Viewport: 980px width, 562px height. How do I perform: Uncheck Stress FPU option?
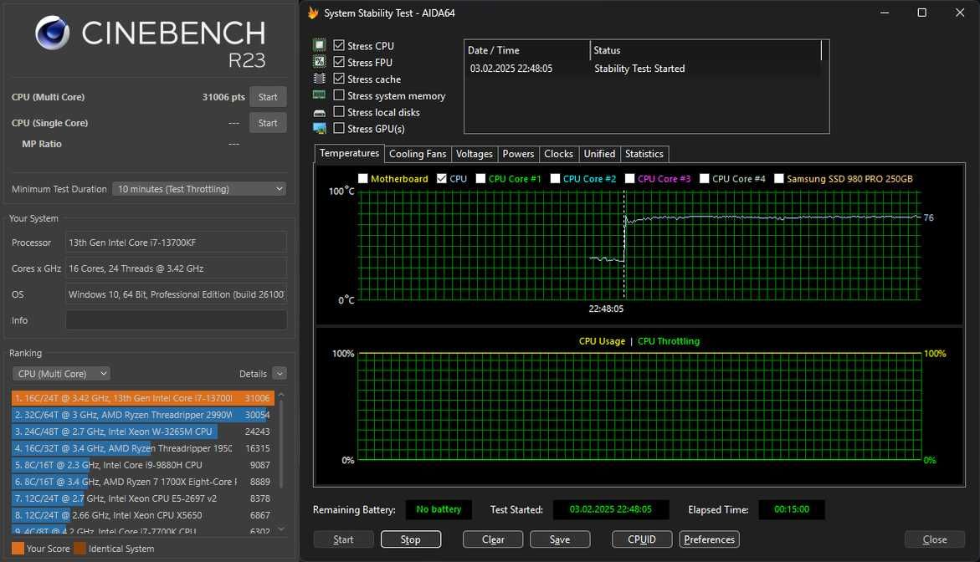pos(339,62)
